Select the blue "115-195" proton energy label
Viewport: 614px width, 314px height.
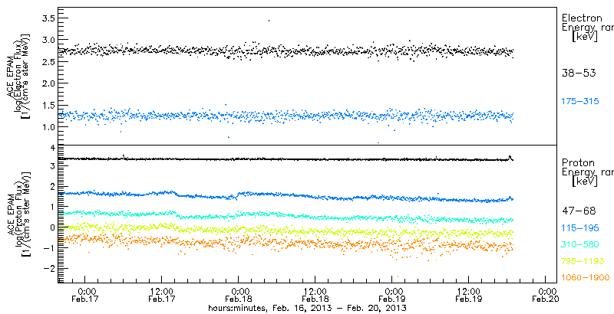click(580, 228)
